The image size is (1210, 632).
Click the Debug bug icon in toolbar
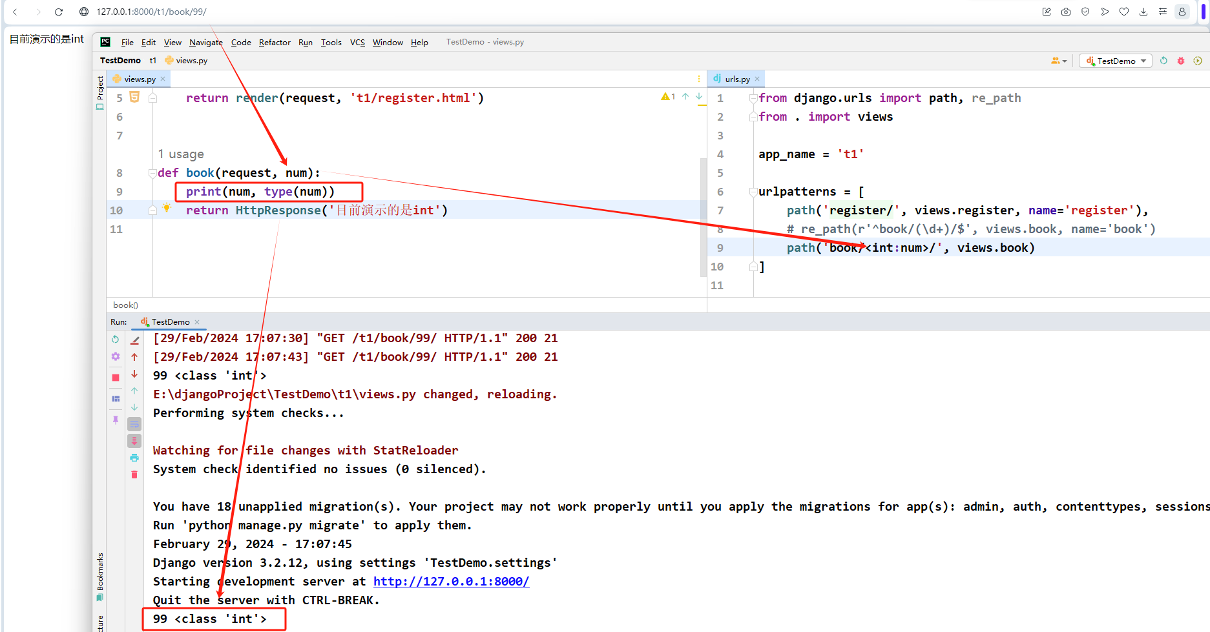(1181, 61)
